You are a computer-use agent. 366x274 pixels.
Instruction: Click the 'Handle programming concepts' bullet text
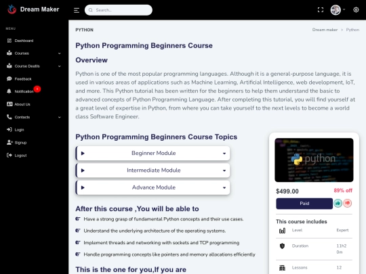169,254
